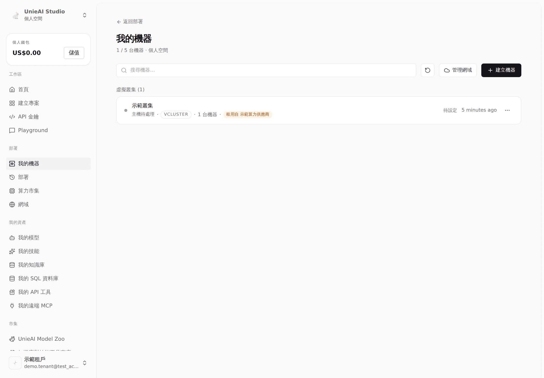The height and width of the screenshot is (378, 544).
Task: Click the chat icon beside Playground
Action: [x=12, y=130]
